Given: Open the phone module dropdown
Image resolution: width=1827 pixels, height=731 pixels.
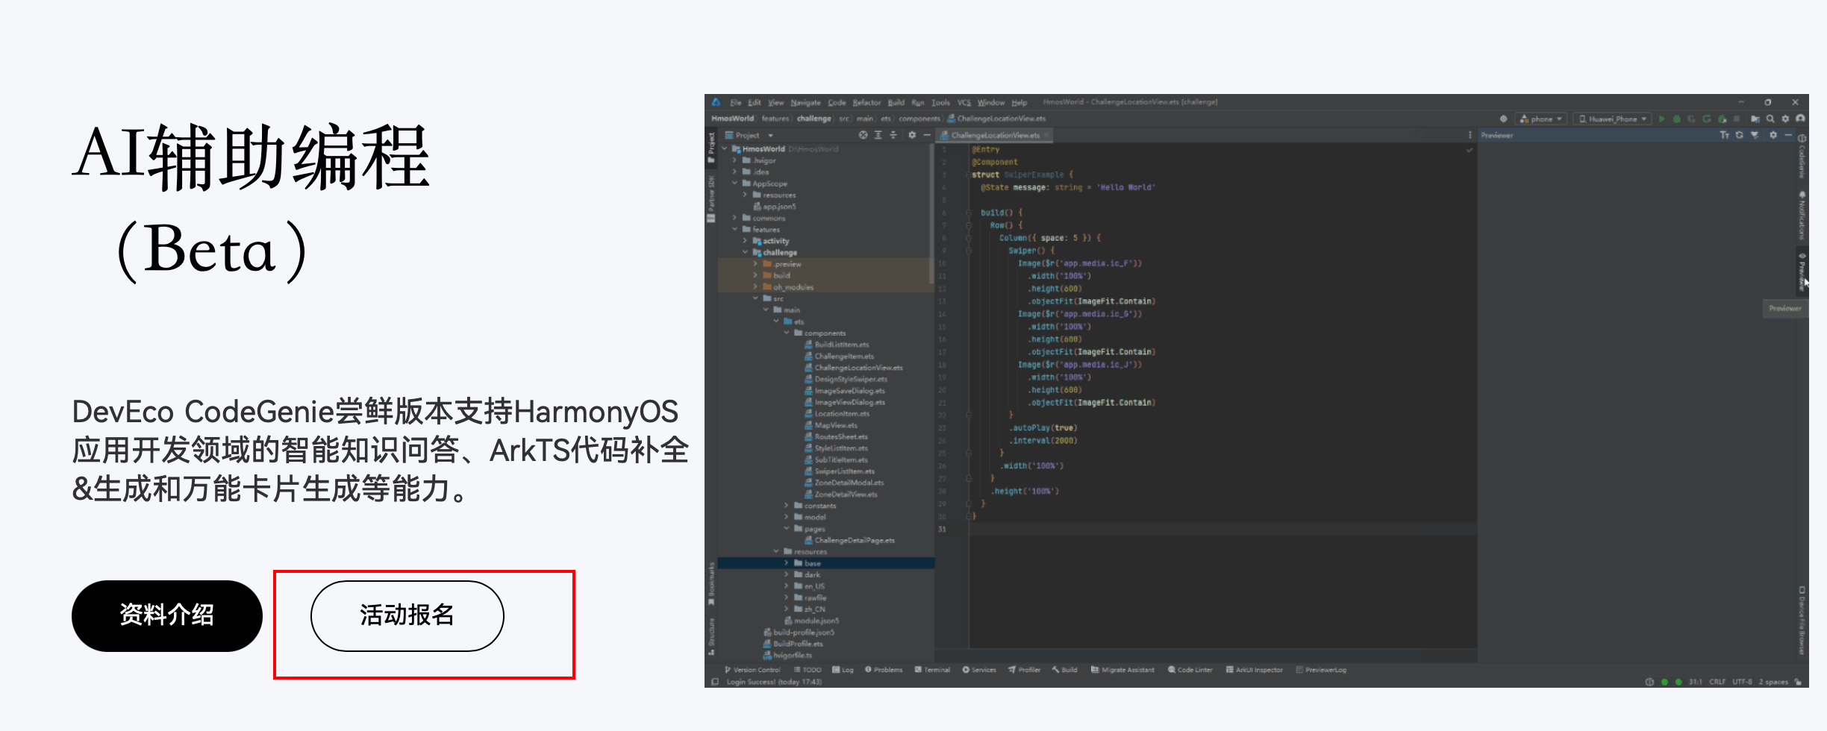Looking at the screenshot, I should point(1541,119).
